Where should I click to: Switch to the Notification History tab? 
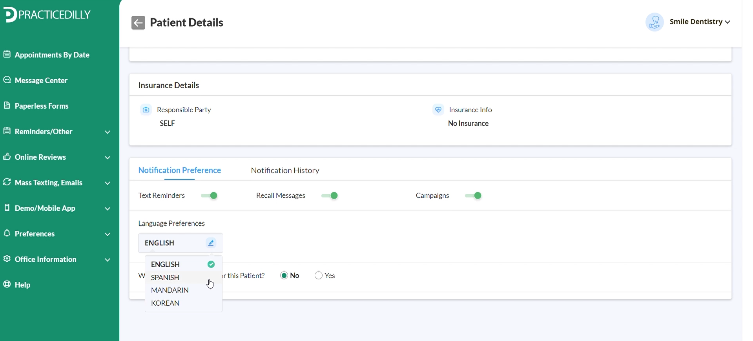click(285, 171)
